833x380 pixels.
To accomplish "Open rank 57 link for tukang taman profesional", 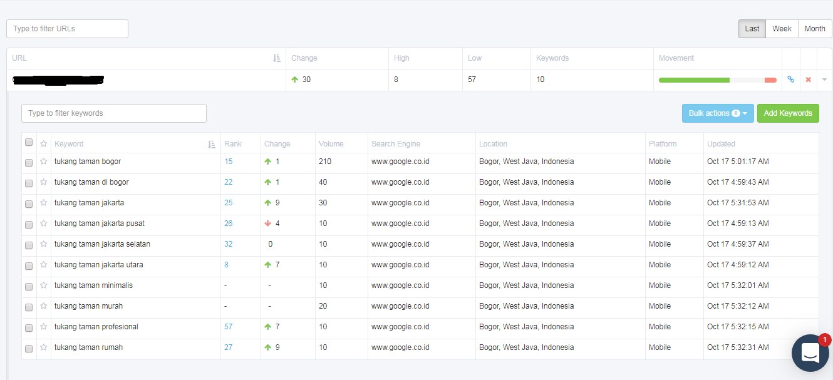I will [x=228, y=327].
